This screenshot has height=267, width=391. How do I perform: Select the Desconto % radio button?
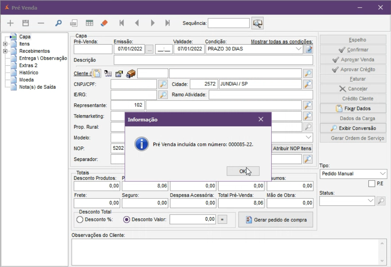click(x=80, y=220)
